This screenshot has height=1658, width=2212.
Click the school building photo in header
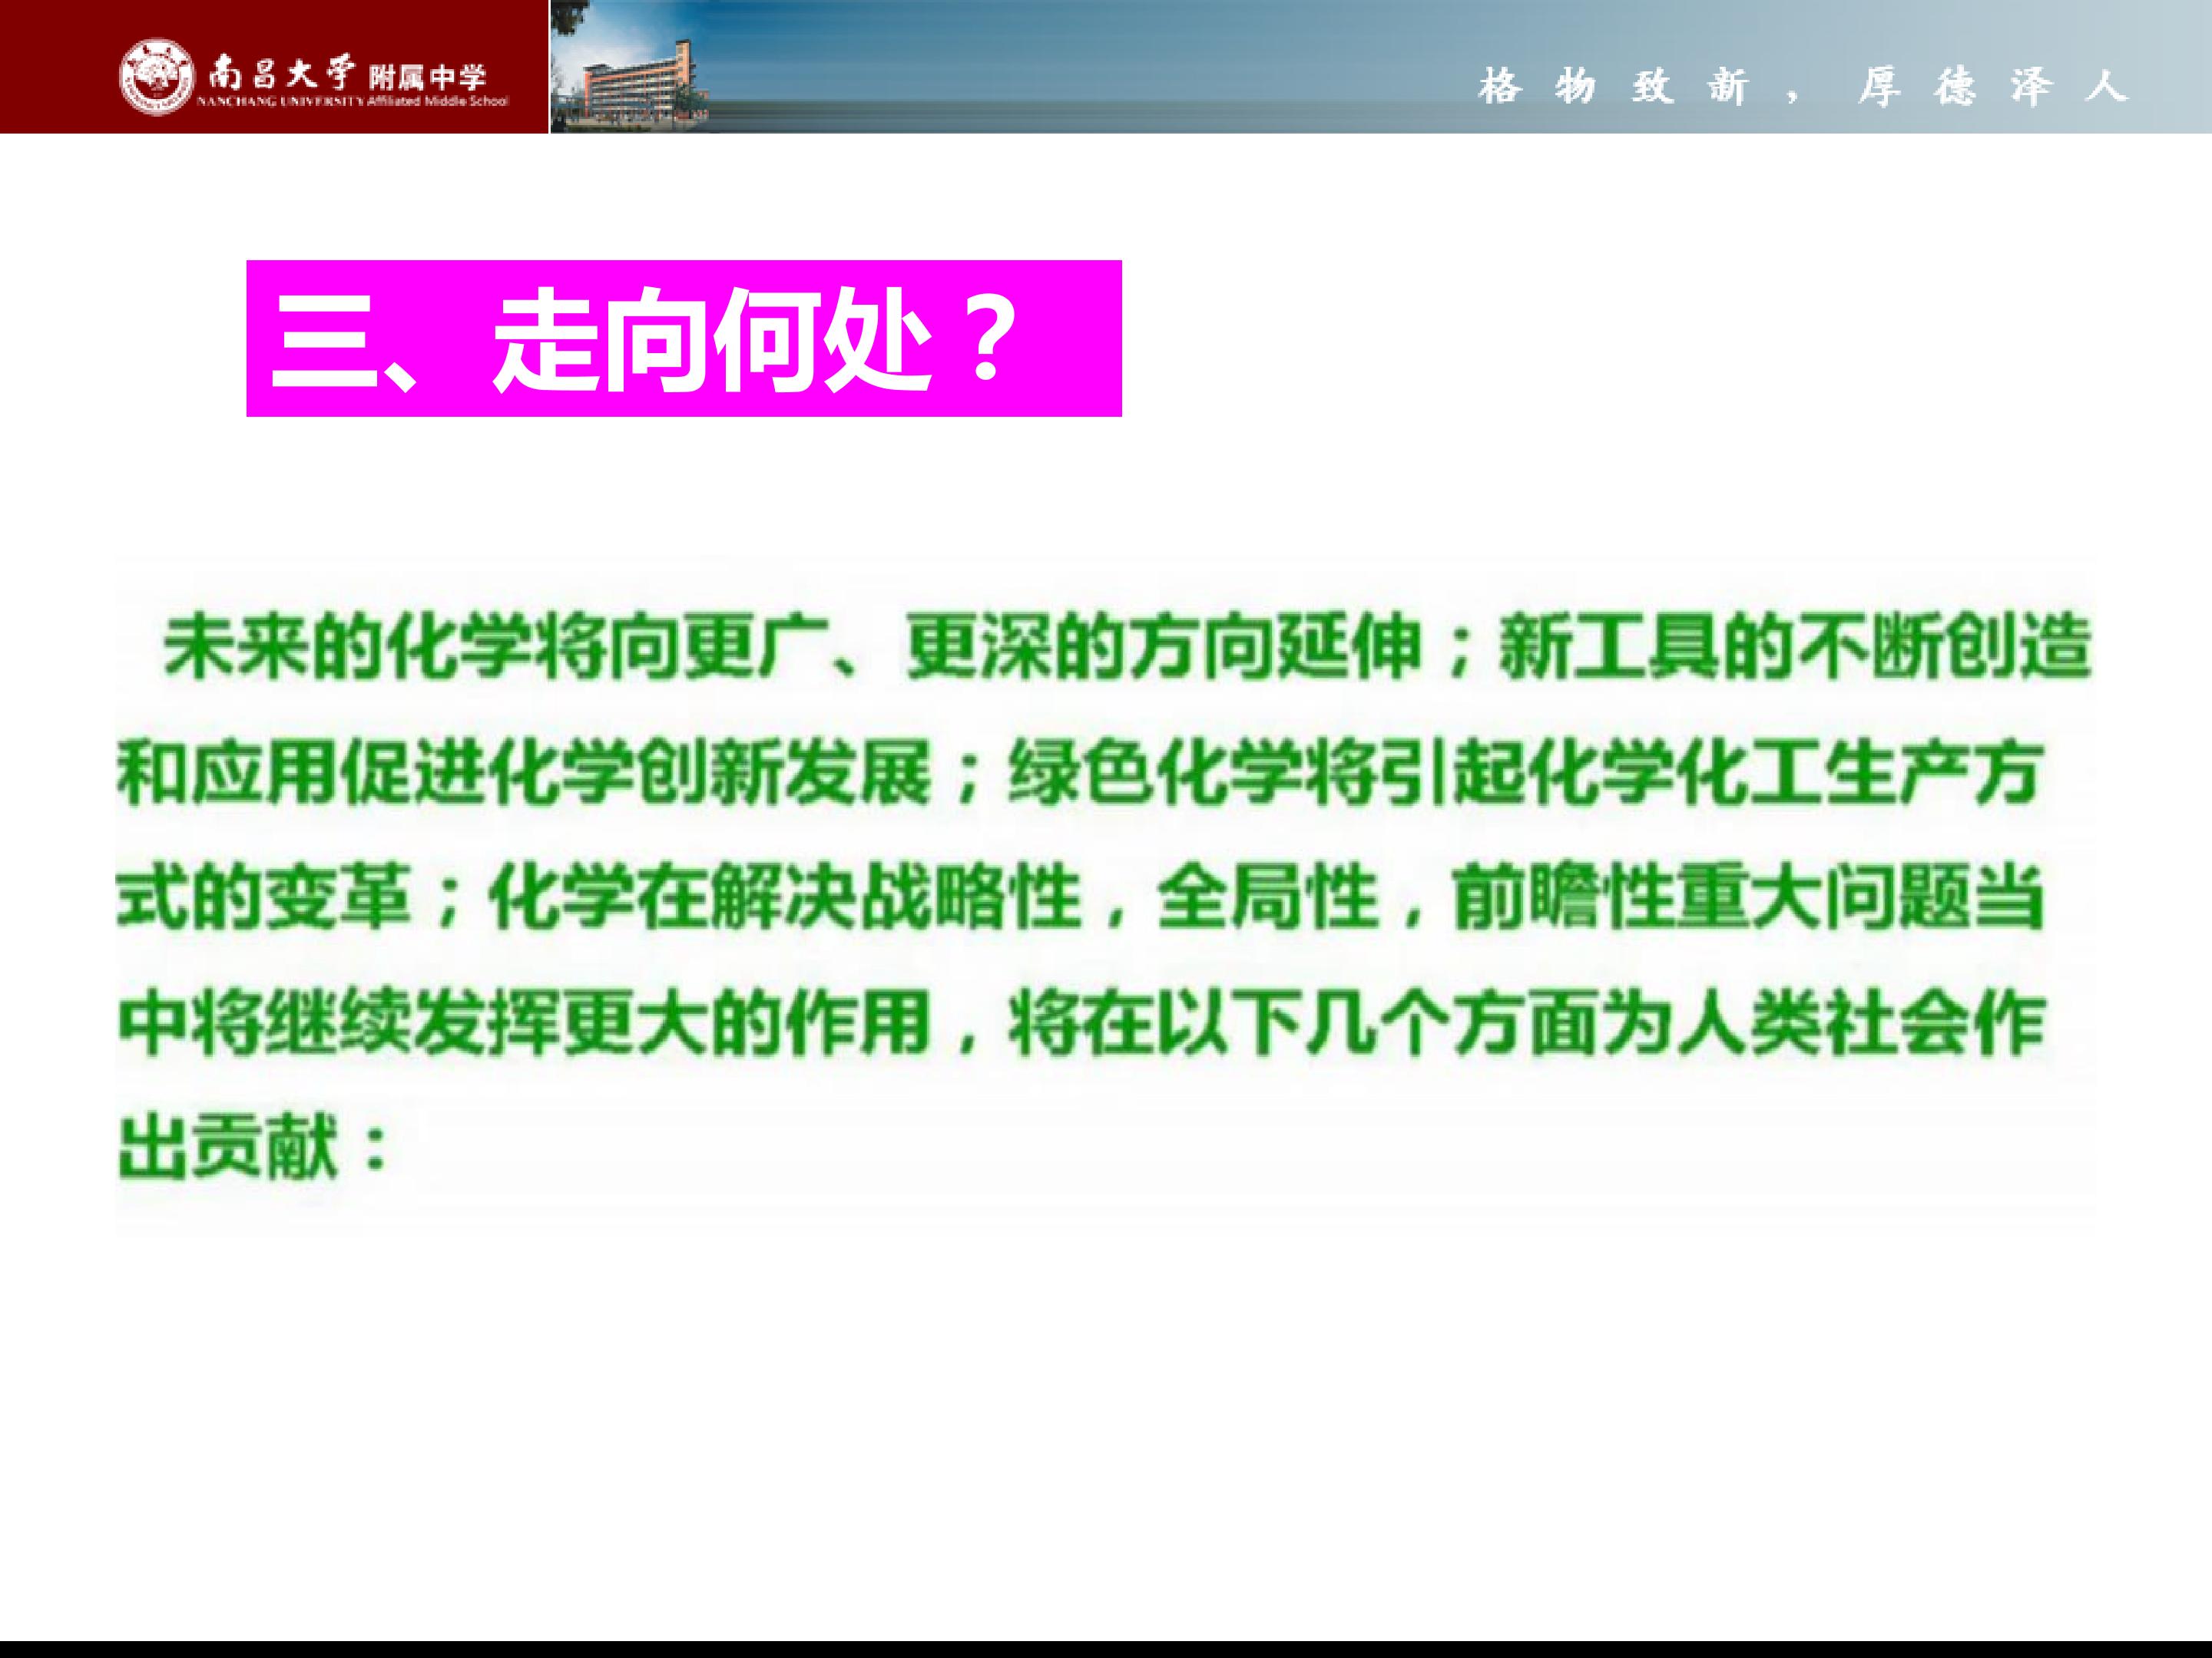click(630, 67)
